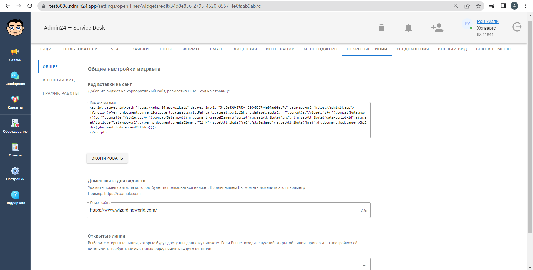
Task: Click the Пример: https://example.com hint
Action: 114,194
